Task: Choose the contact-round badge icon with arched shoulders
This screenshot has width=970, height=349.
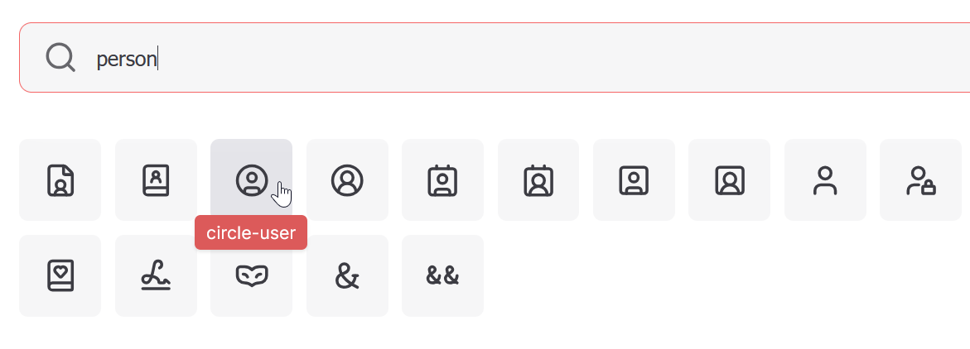Action: click(538, 179)
